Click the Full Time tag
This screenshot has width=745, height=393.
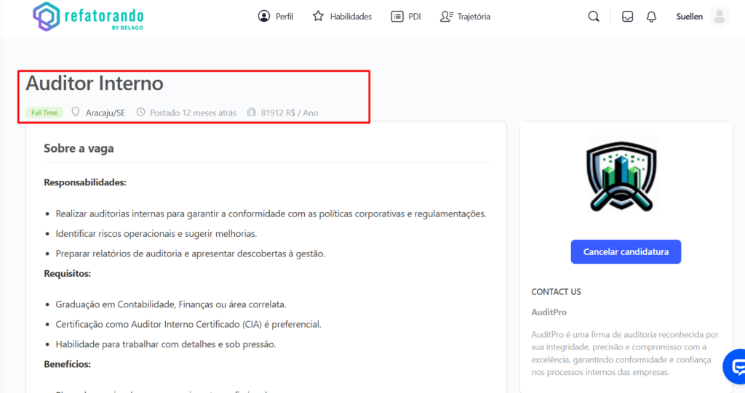(44, 113)
